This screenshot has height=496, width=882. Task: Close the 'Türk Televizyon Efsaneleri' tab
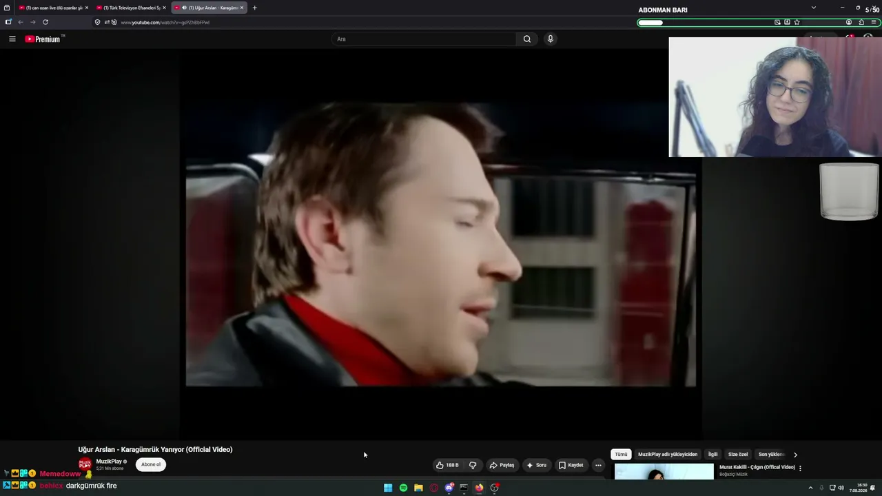pos(164,8)
